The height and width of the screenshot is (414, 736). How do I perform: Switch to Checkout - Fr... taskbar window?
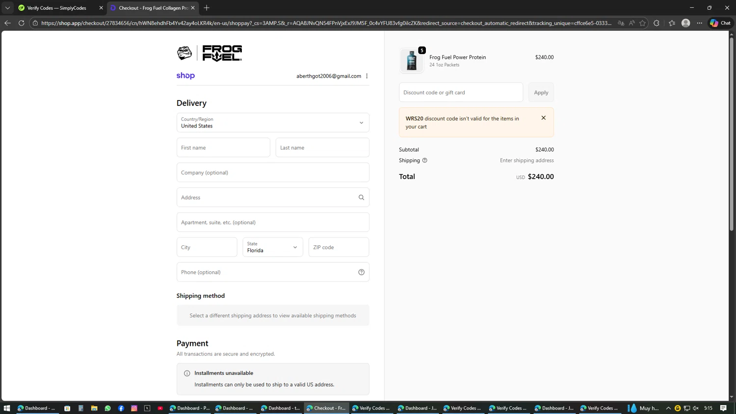(x=326, y=408)
